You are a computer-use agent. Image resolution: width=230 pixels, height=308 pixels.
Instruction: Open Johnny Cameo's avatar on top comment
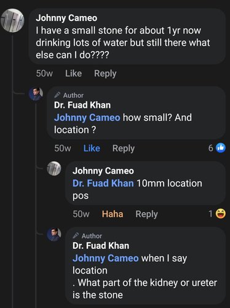[x=12, y=20]
